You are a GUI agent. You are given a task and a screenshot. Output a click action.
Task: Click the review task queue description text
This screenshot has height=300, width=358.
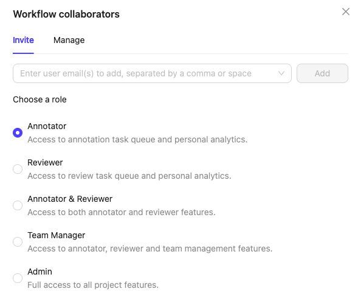(129, 176)
